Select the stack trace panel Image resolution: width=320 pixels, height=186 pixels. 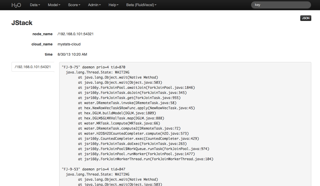[x=184, y=122]
